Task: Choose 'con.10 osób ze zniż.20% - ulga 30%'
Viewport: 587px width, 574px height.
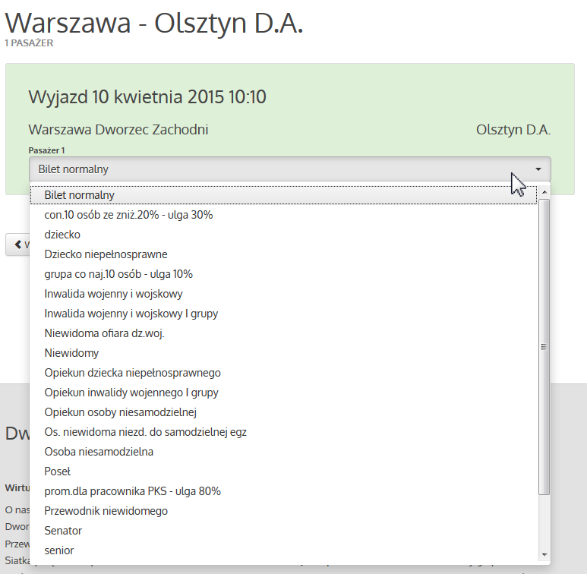Action: pos(283,215)
